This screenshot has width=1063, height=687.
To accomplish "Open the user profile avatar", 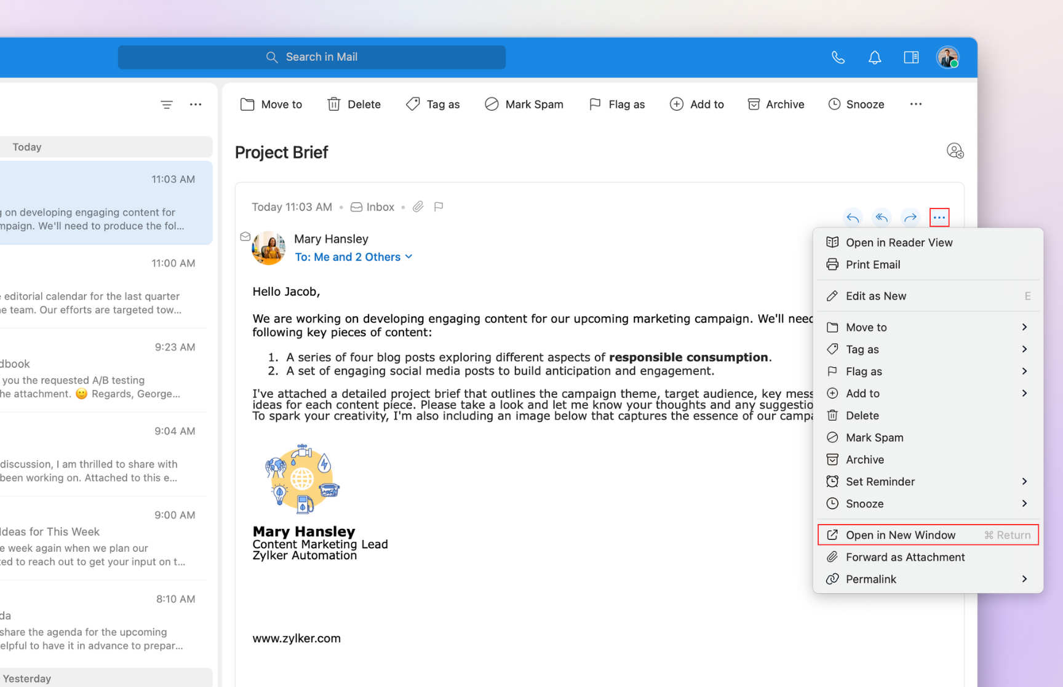I will pos(948,57).
